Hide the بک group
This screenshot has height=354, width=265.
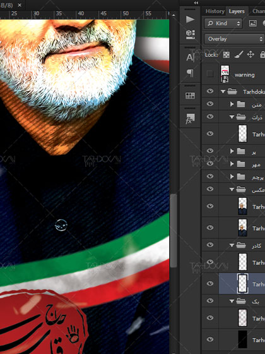coord(210,300)
